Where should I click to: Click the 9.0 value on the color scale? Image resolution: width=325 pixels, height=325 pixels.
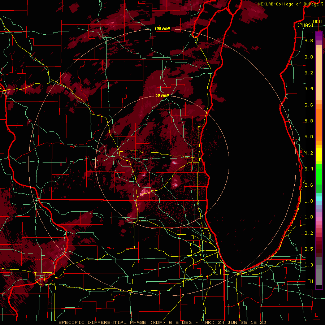309,57
